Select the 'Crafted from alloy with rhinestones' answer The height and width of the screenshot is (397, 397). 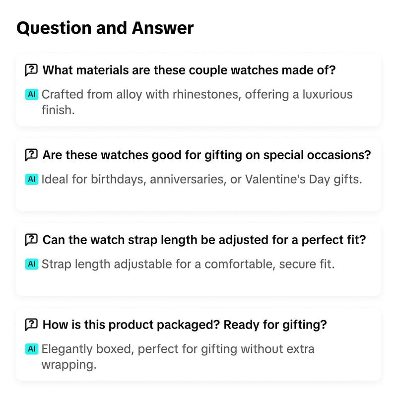(x=197, y=102)
